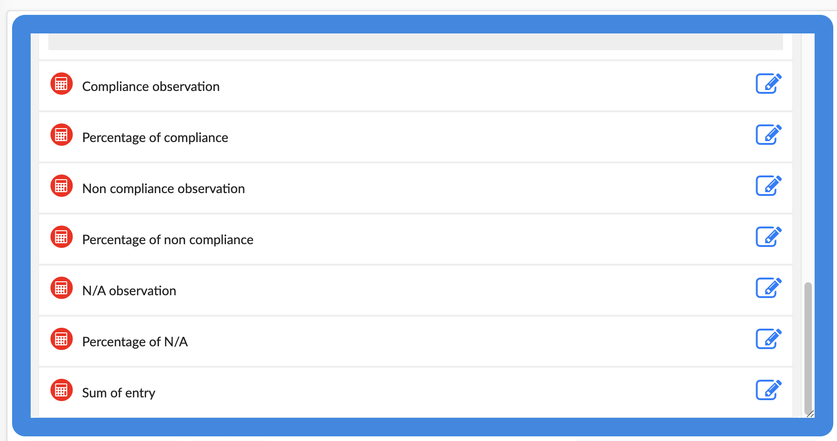Select the calculator icon for Percentage of N/A

[61, 339]
